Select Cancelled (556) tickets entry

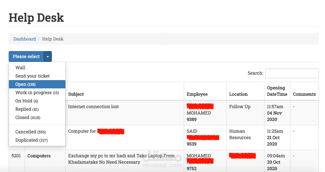point(31,132)
